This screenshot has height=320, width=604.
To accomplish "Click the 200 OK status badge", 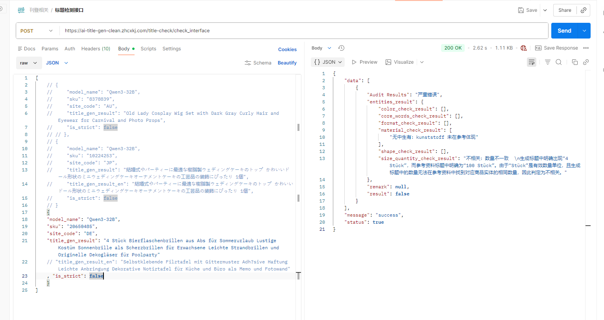I will [453, 48].
